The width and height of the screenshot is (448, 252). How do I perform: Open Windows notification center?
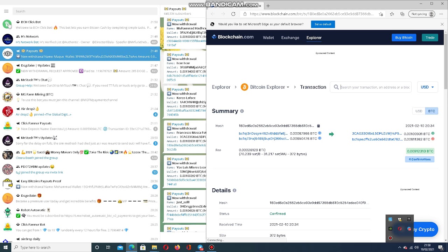(441, 247)
